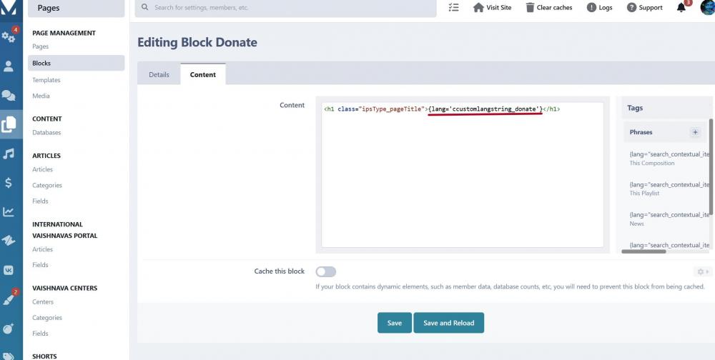Open Fields under International Vaishnavas Portal

40,265
